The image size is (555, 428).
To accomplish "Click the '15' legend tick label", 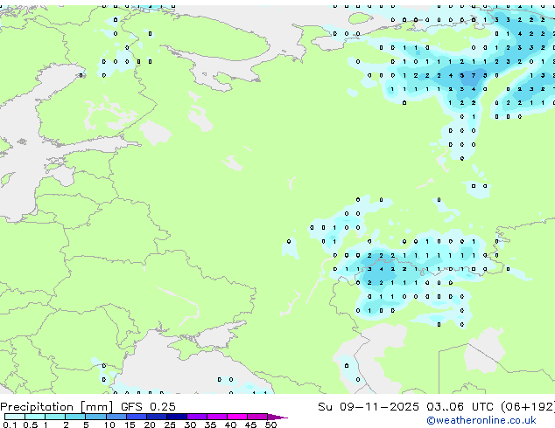I will (130, 425).
